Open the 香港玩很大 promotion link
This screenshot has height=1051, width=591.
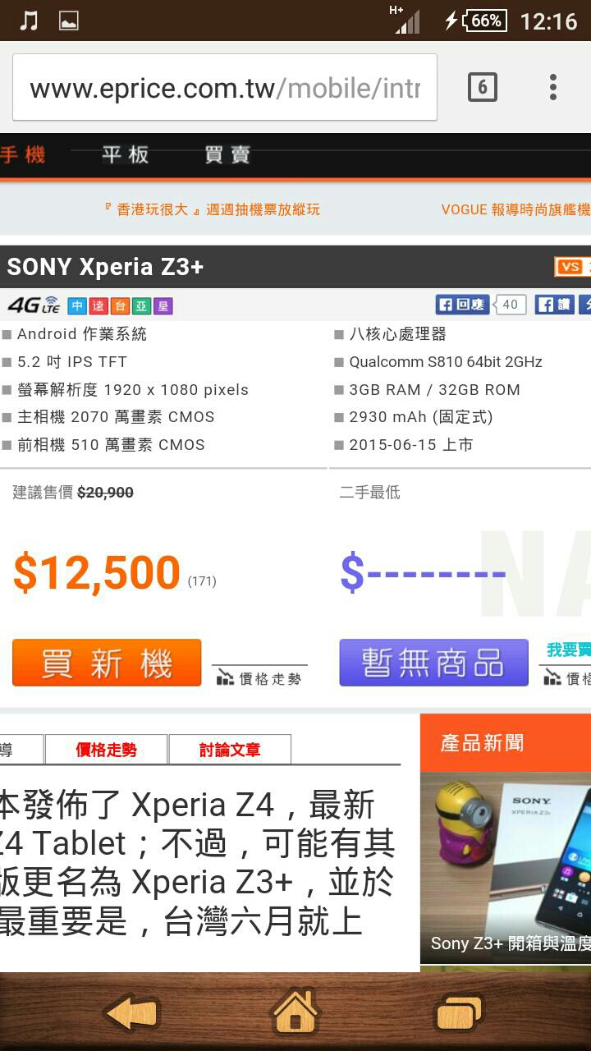[212, 209]
